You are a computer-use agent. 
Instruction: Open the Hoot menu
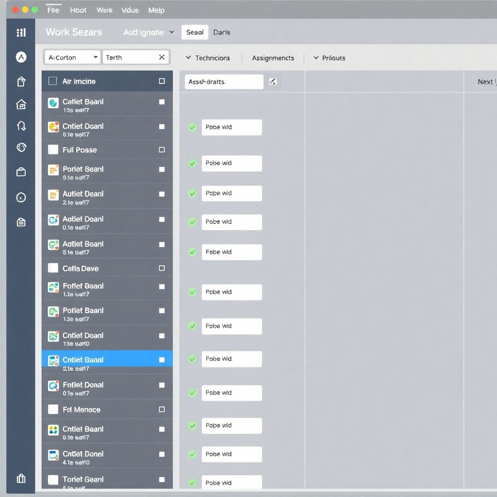[x=78, y=10]
